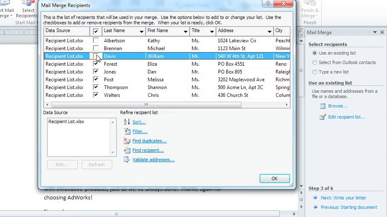387x217 pixels.
Task: Uncheck the Jones recipient checkbox
Action: 96,72
